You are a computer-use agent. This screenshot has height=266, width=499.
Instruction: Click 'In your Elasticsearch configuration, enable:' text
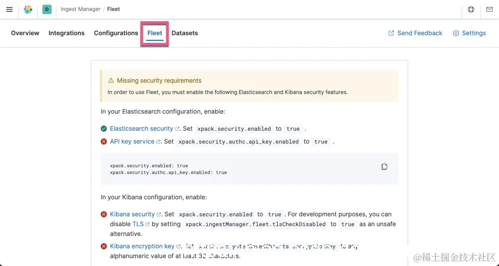click(x=163, y=112)
